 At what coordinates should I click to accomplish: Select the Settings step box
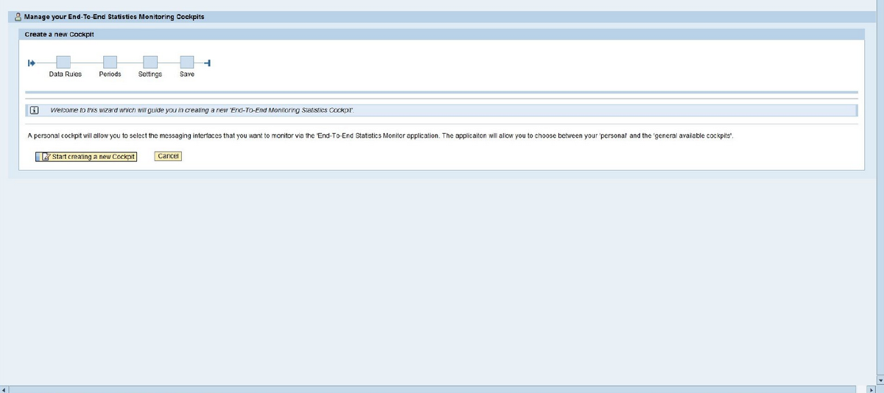tap(150, 63)
